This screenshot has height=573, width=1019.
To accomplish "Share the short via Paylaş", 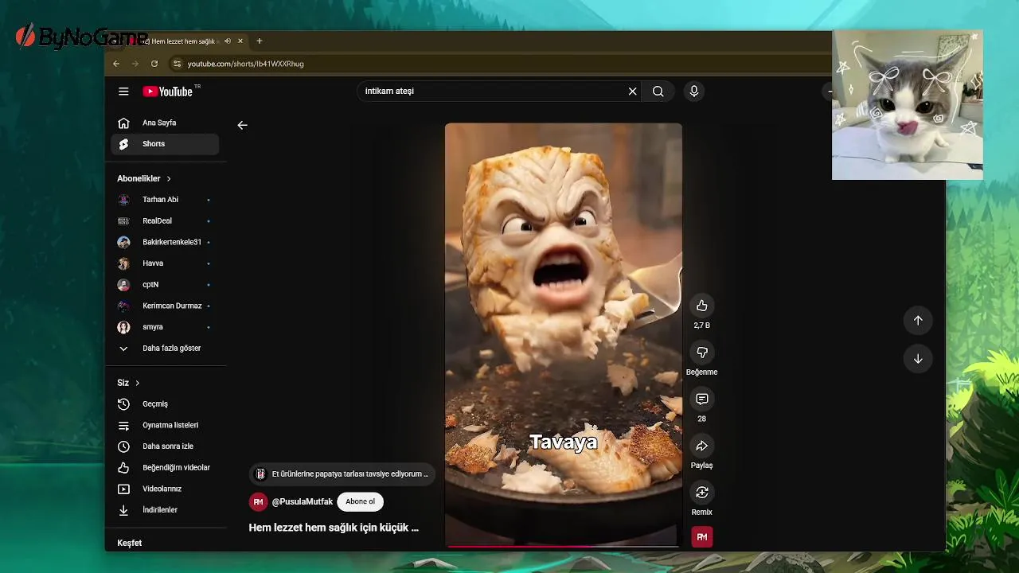I will 701,446.
